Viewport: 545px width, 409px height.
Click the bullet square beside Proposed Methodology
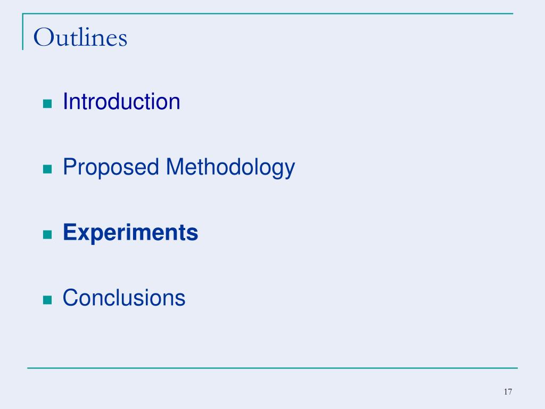[x=47, y=169]
